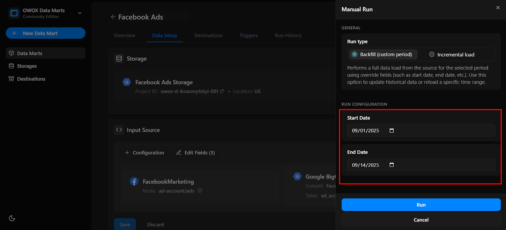Expand the OWOX Data Marts workspace chevron

pyautogui.click(x=80, y=13)
